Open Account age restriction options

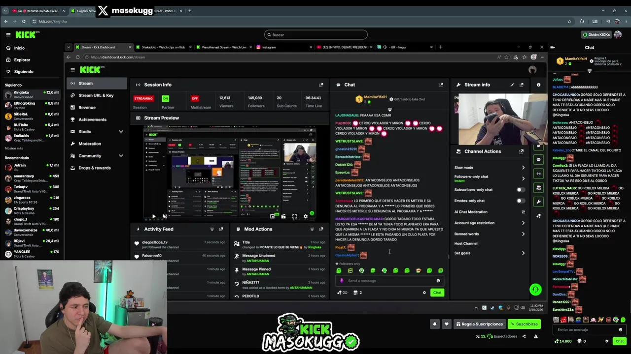coord(489,223)
